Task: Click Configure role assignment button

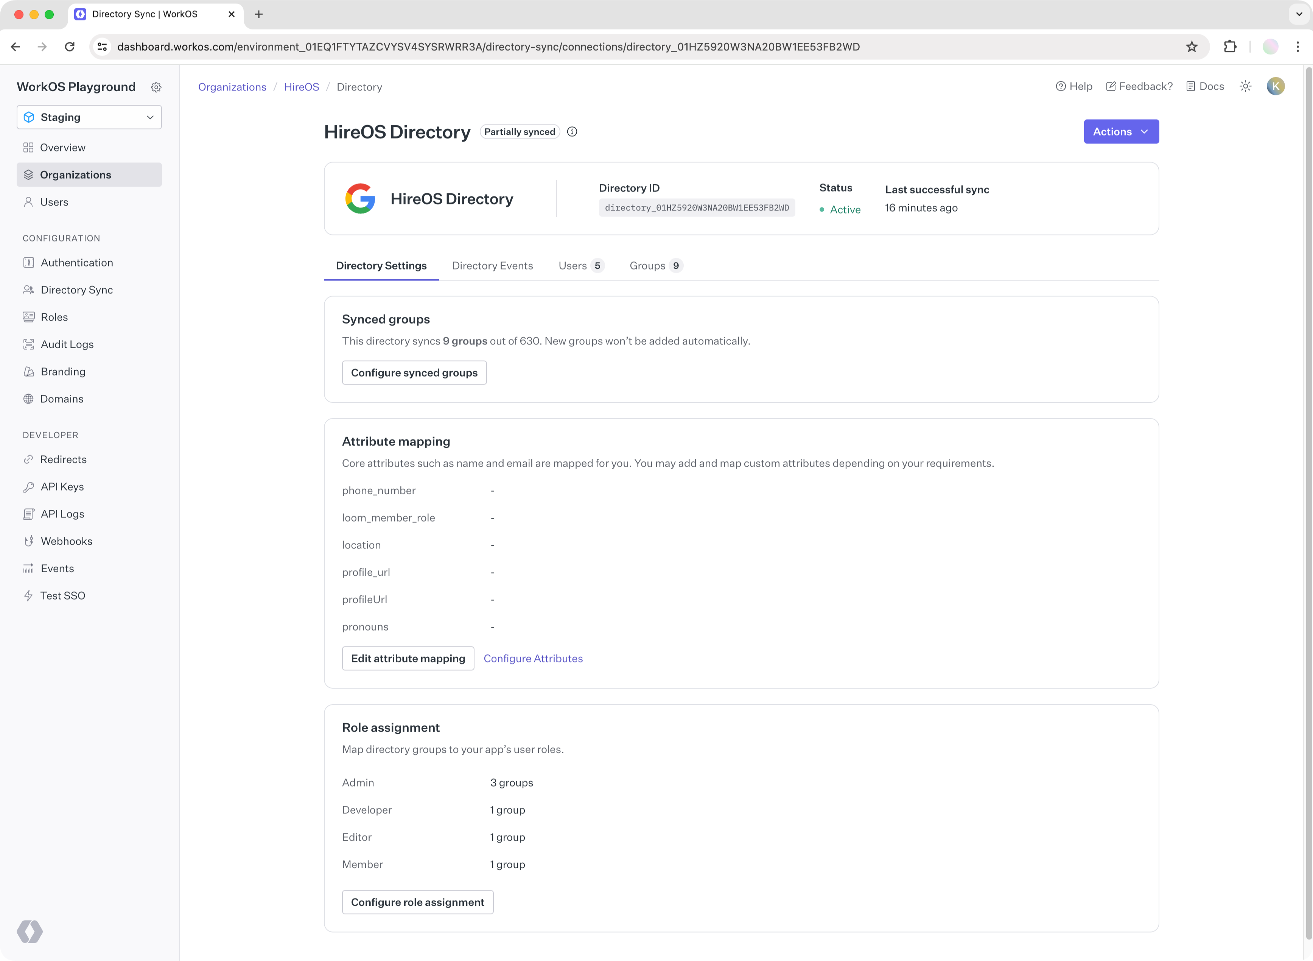Action: click(x=417, y=902)
